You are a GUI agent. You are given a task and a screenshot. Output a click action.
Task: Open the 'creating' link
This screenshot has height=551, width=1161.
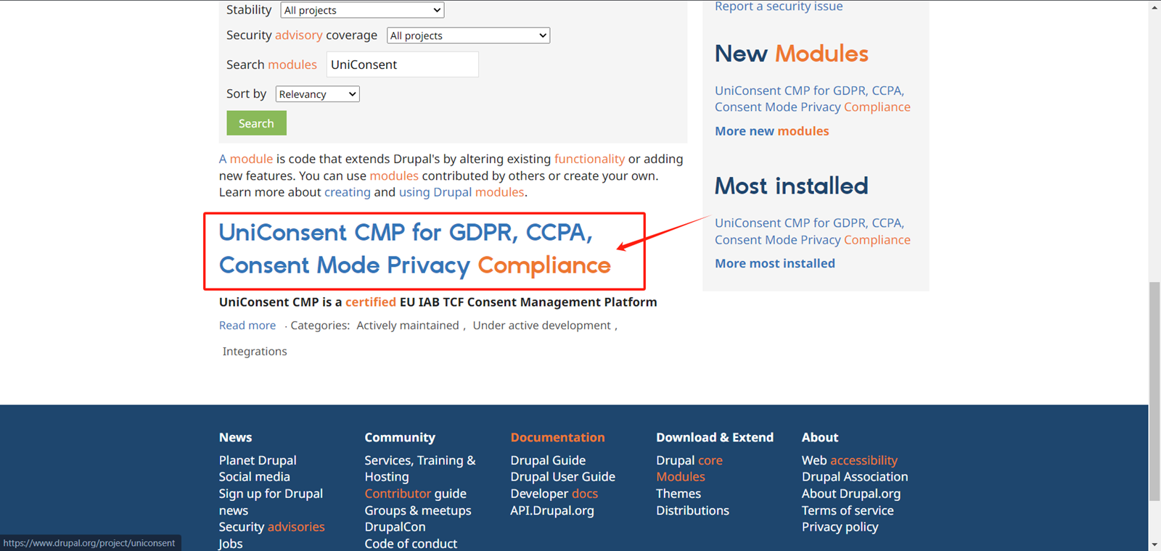348,192
